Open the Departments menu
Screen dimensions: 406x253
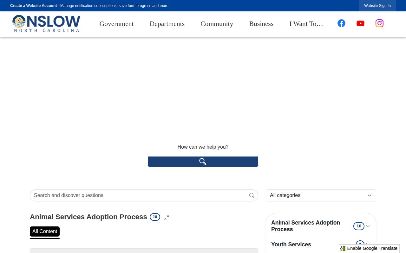(167, 24)
